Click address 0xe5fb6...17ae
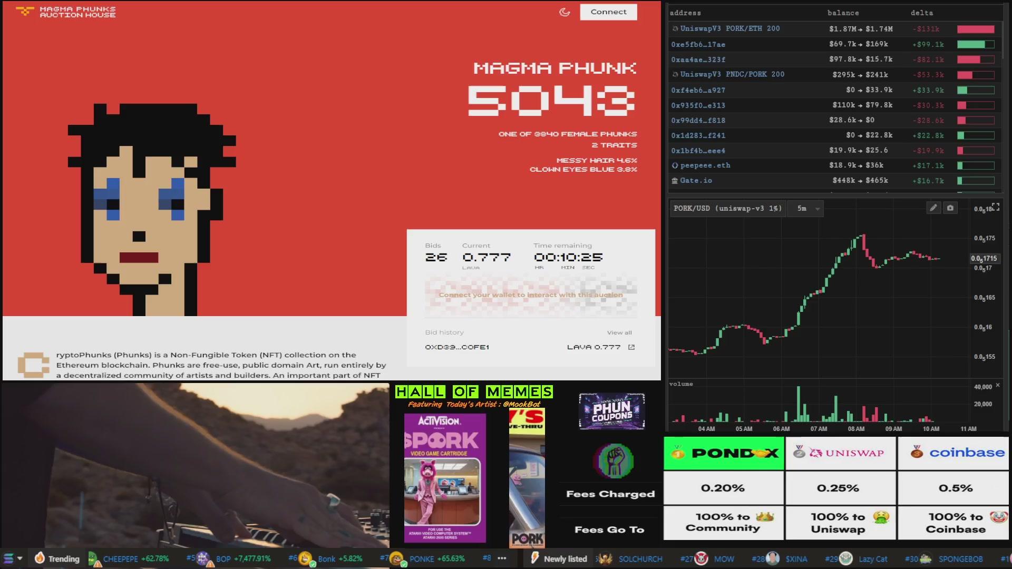The height and width of the screenshot is (569, 1012). point(698,45)
